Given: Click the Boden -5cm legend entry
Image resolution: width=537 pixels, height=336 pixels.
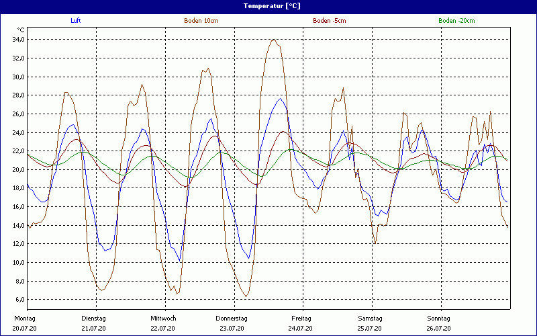Looking at the screenshot, I should (330, 21).
